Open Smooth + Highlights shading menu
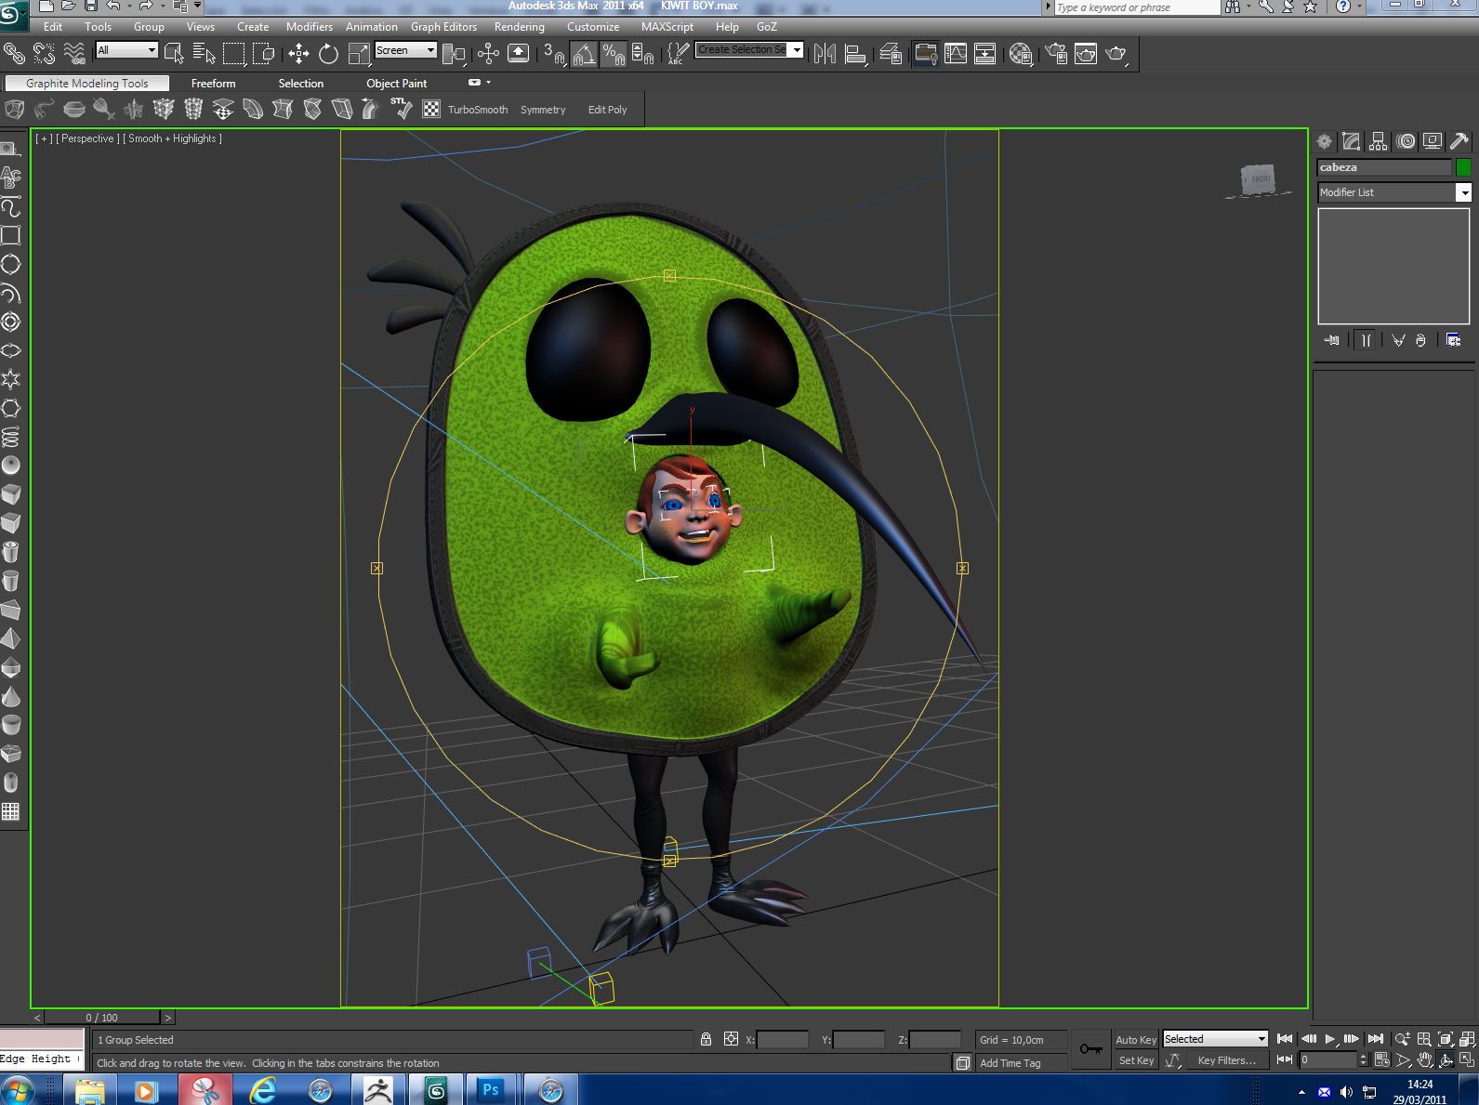 click(x=173, y=138)
